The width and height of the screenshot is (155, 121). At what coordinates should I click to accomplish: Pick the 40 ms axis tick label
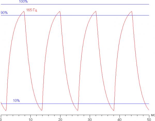click(x=119, y=119)
